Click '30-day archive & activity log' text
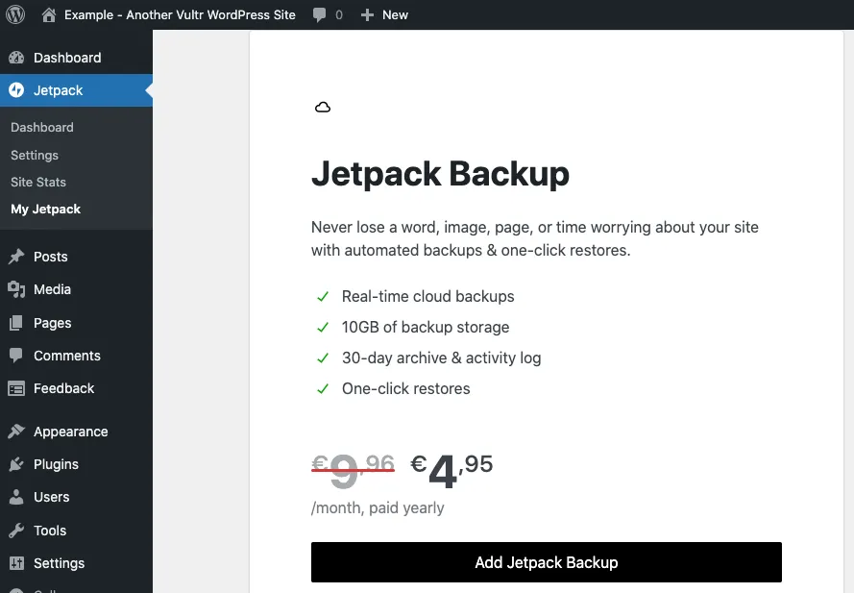854x593 pixels. coord(441,358)
